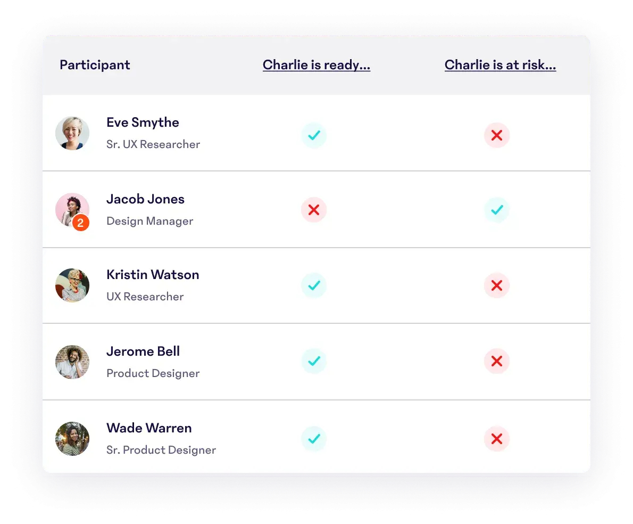This screenshot has width=633, height=524.
Task: Click Kristin Watson's red X icon
Action: click(x=496, y=285)
